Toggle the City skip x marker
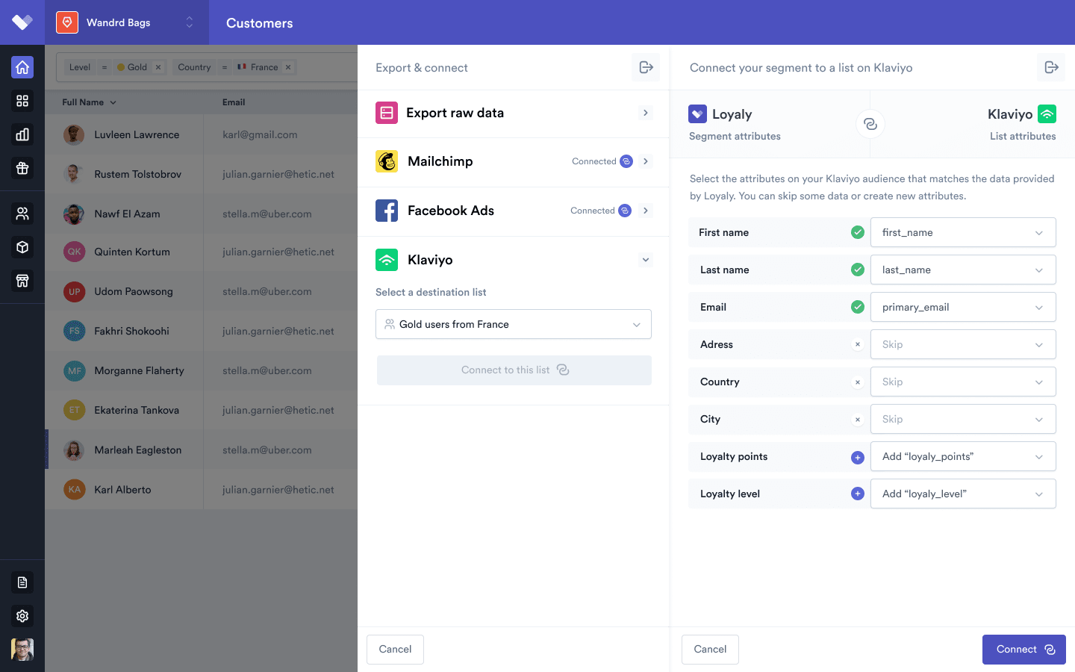Image resolution: width=1075 pixels, height=672 pixels. (x=858, y=419)
